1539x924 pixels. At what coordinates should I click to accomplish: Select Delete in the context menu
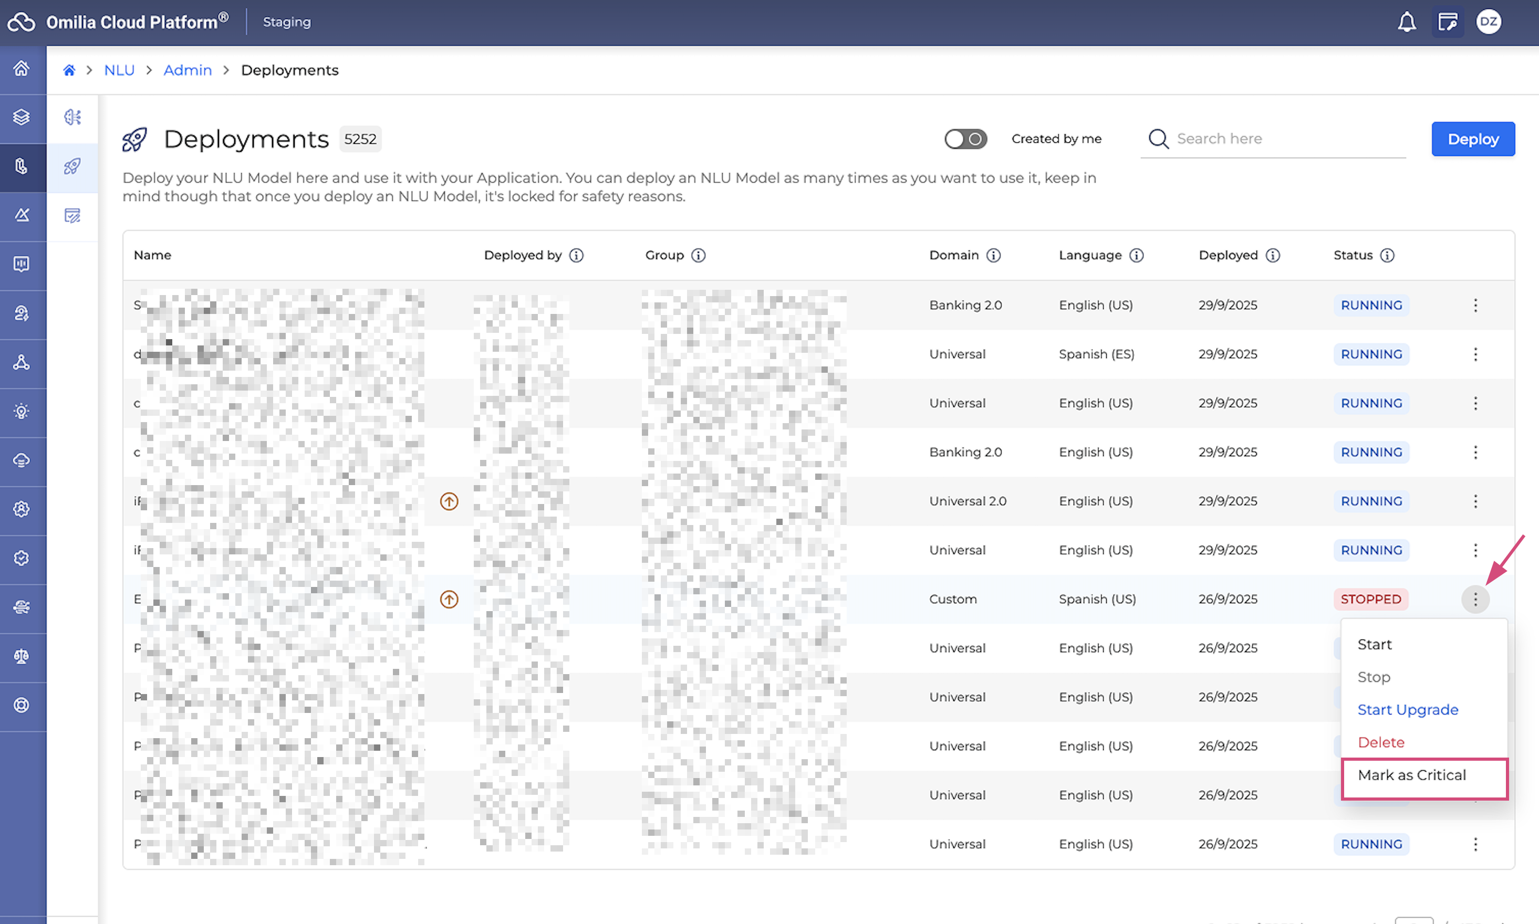point(1381,742)
